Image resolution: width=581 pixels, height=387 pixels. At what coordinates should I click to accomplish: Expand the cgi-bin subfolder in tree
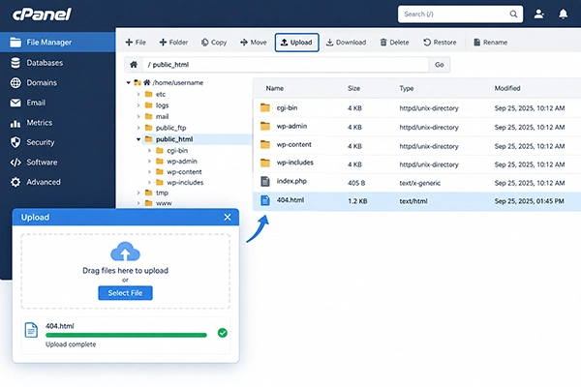[149, 150]
